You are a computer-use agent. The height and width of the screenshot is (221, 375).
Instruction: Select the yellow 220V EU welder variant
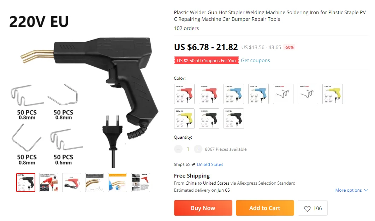coord(184,119)
